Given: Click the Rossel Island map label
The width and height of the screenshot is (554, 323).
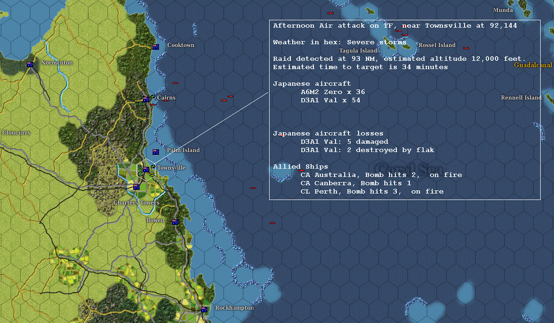Looking at the screenshot, I should tap(437, 45).
